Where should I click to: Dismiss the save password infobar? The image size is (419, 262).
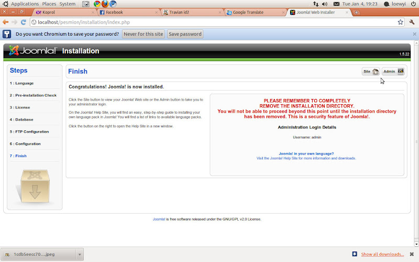click(414, 34)
